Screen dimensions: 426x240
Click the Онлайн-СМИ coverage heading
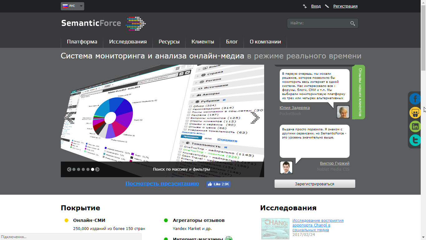coord(89,220)
